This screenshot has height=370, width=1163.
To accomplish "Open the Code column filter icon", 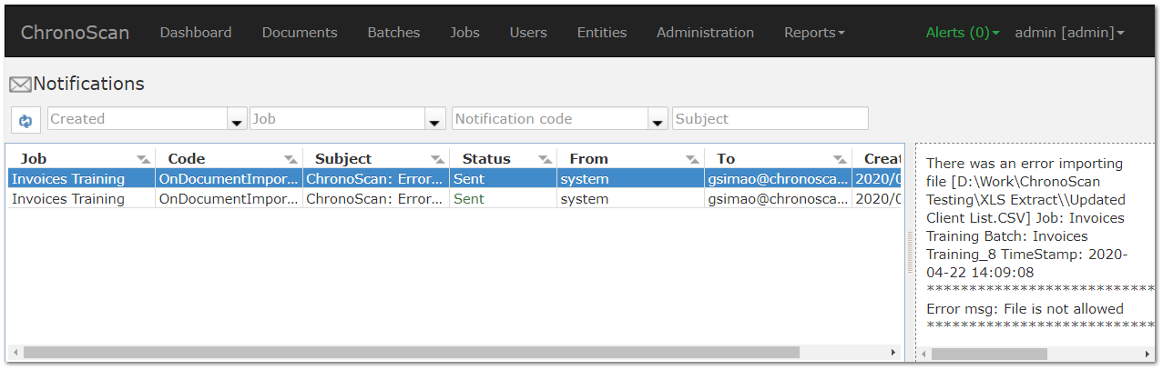I will tap(291, 159).
